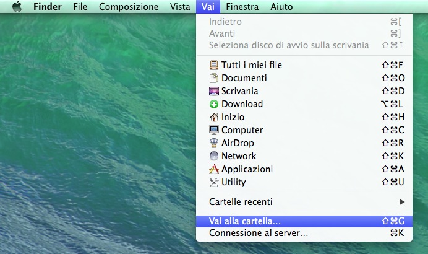
Task: Open the File menu
Action: click(x=80, y=7)
